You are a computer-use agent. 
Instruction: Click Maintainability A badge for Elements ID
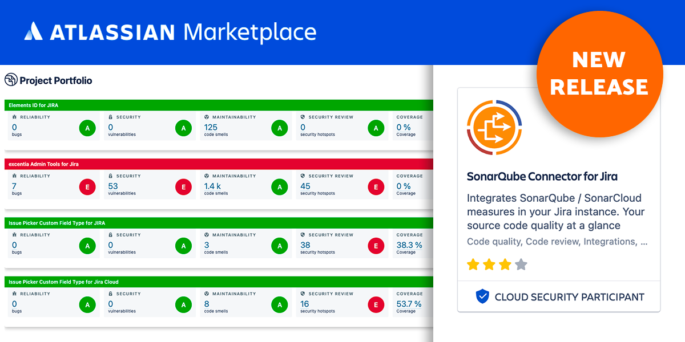click(280, 129)
